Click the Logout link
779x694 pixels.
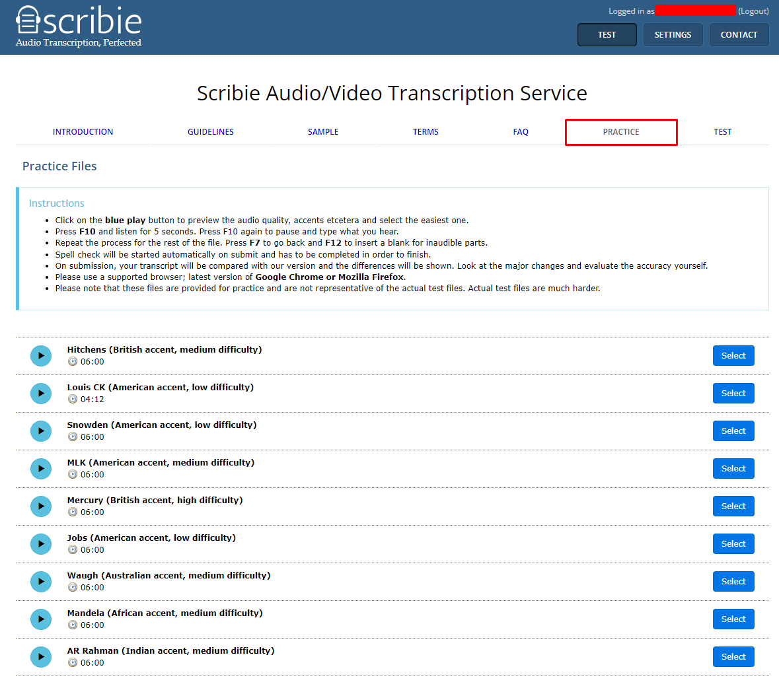(753, 11)
